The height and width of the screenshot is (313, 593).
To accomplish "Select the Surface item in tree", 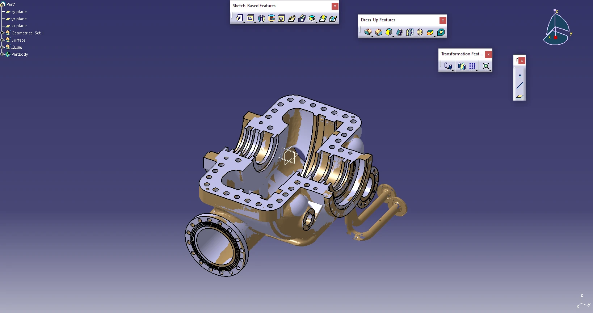I will tap(18, 40).
